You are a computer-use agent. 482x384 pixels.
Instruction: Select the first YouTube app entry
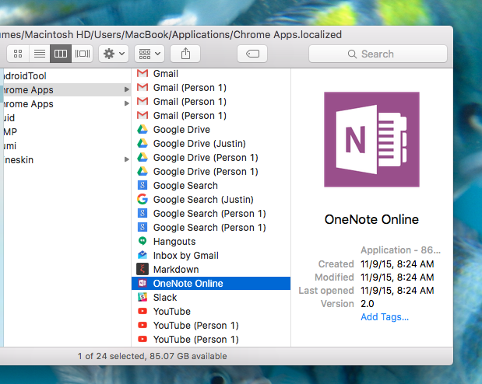point(171,312)
